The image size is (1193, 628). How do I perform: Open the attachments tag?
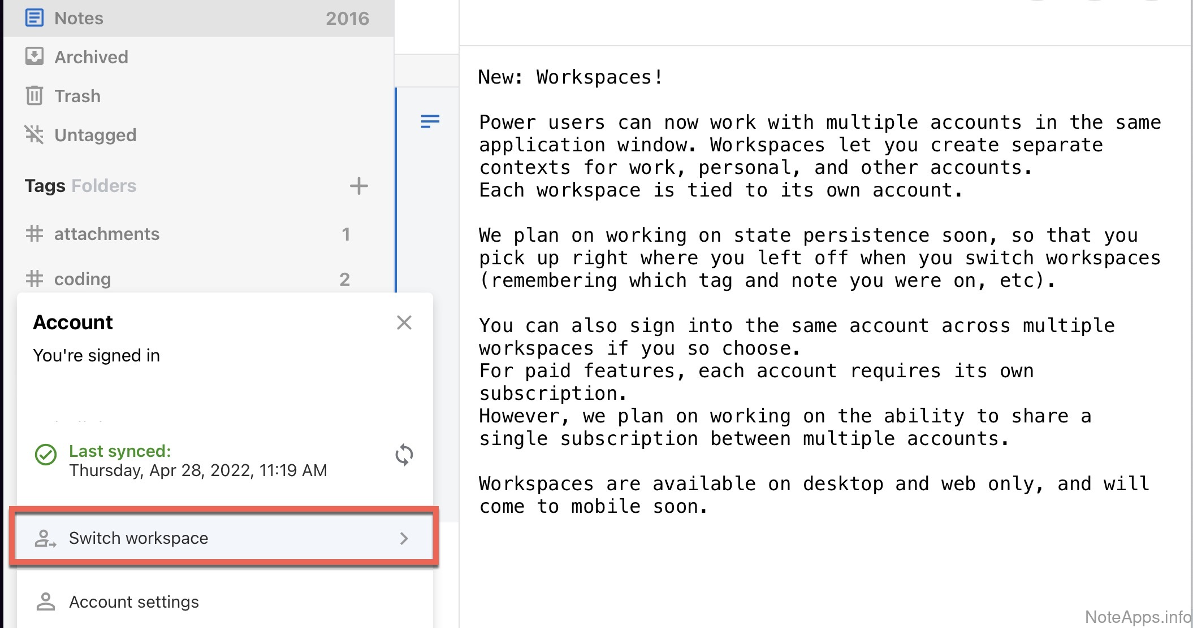(107, 234)
